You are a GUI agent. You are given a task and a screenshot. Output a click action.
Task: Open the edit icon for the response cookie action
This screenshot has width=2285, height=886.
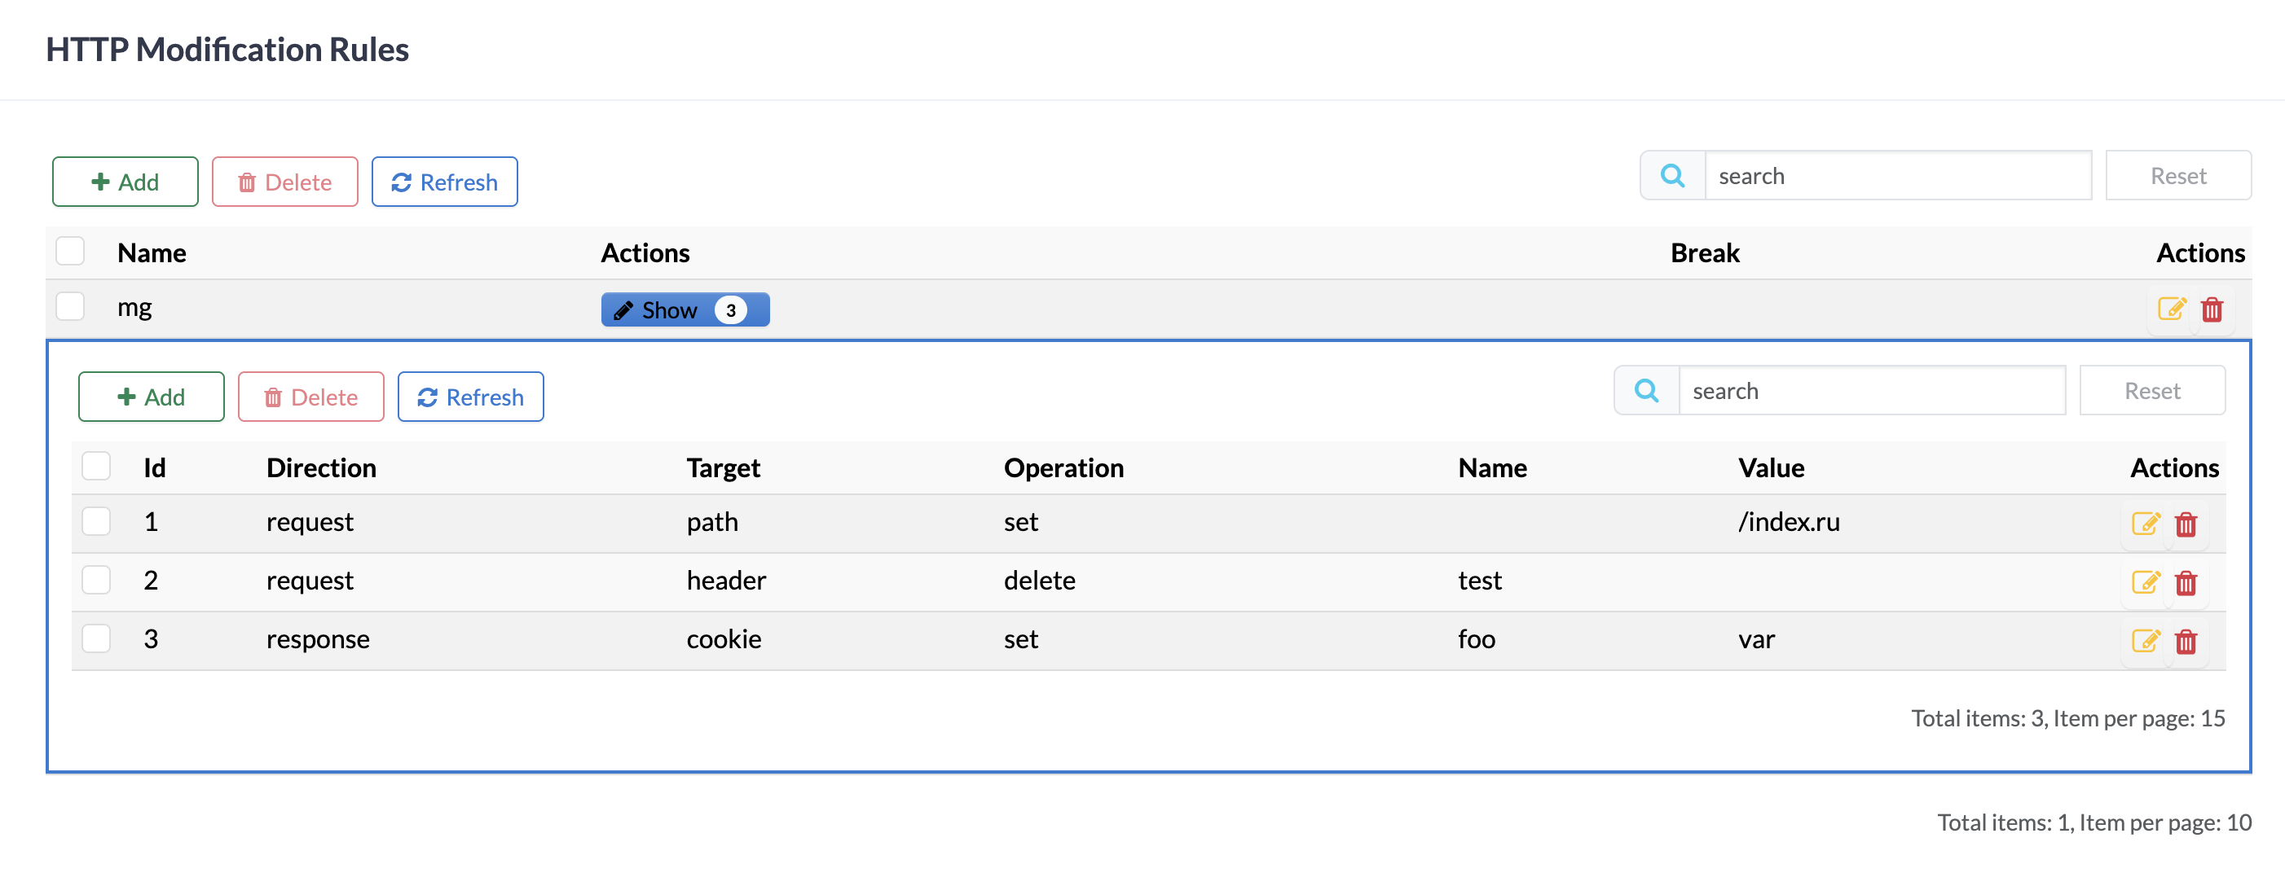pos(2146,641)
